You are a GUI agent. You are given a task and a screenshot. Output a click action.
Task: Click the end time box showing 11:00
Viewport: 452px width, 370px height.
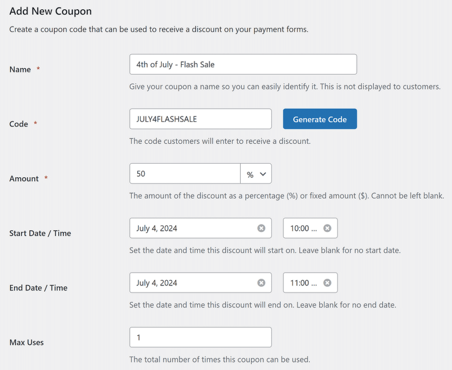[305, 283]
